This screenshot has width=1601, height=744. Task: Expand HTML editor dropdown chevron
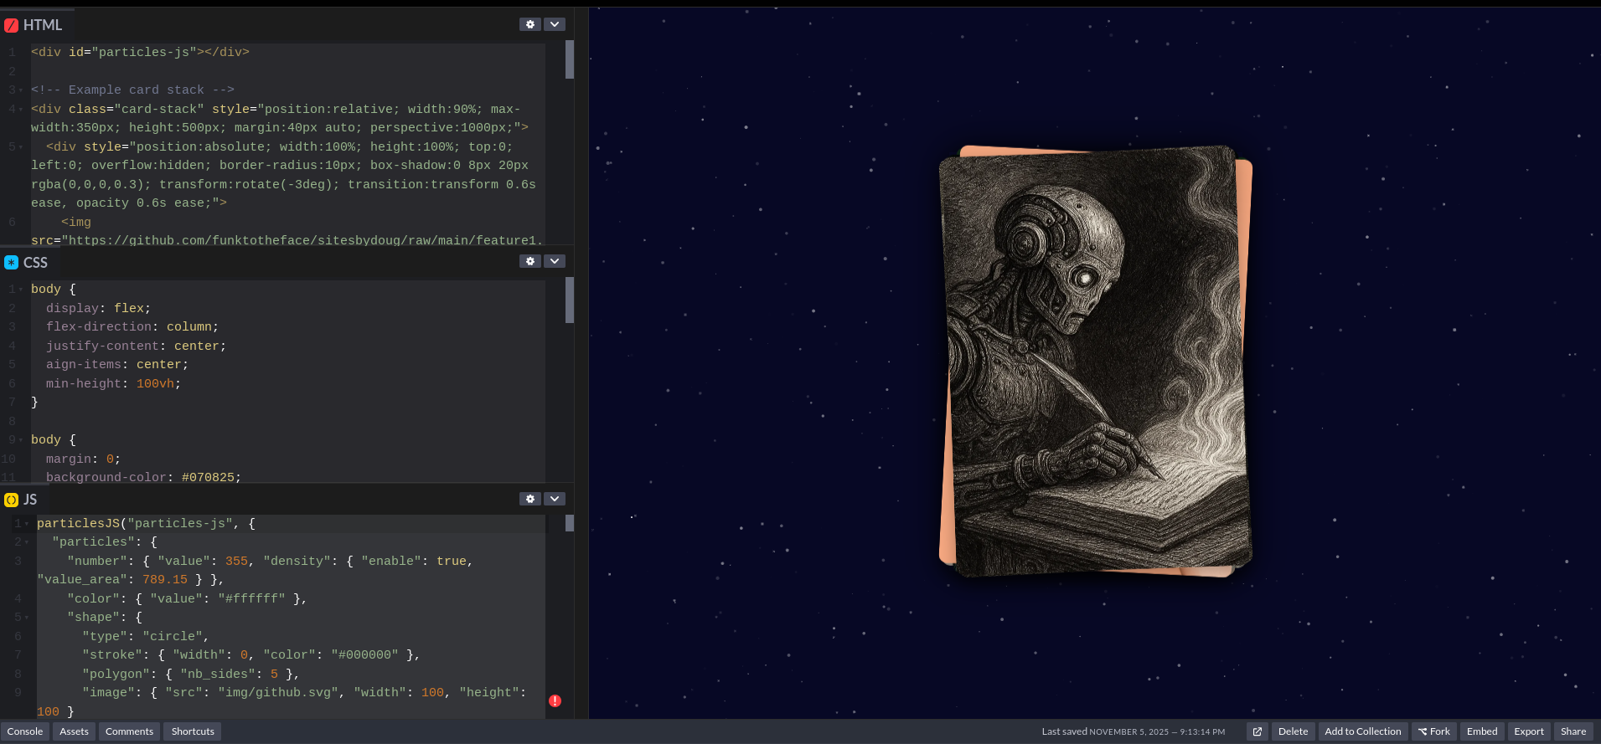click(x=555, y=24)
